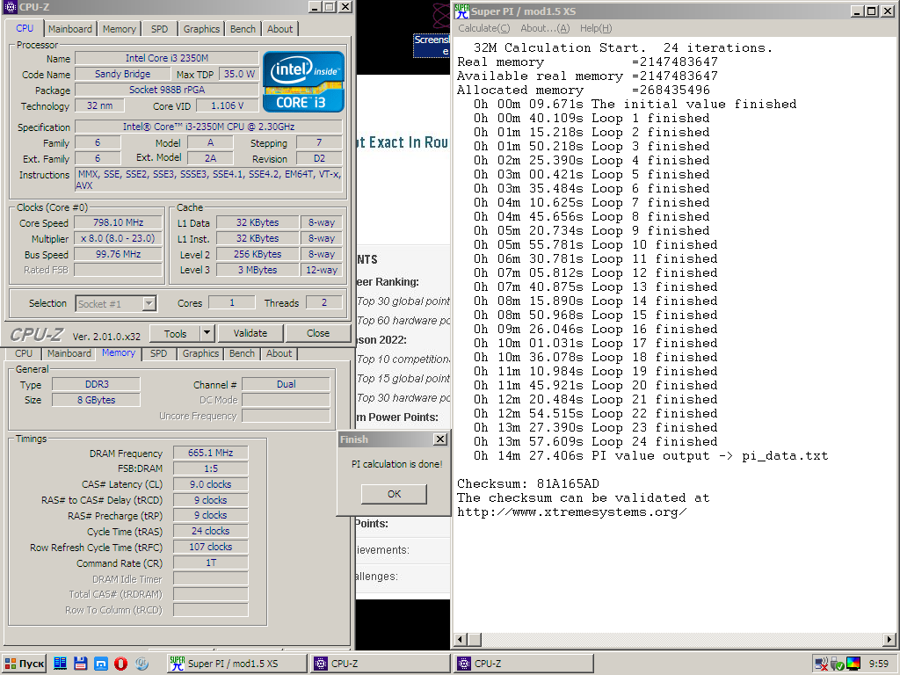Open About menu in Super PI
Image resolution: width=900 pixels, height=675 pixels.
[545, 28]
